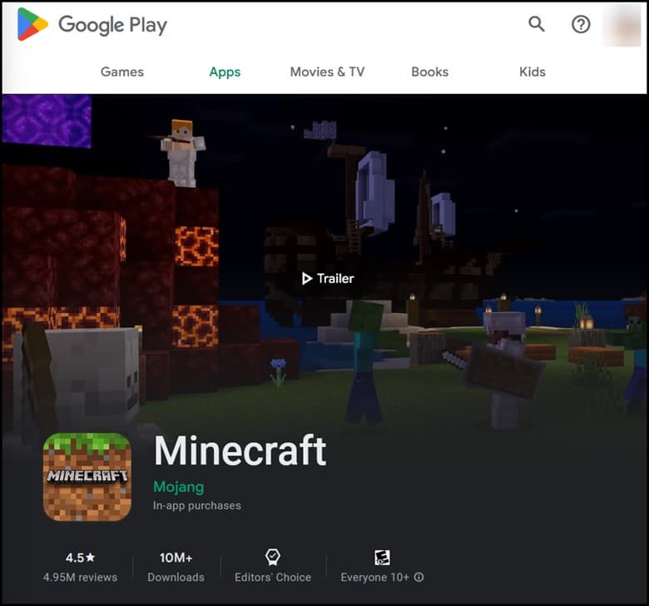The height and width of the screenshot is (606, 649).
Task: Play the Minecraft trailer
Action: (328, 278)
